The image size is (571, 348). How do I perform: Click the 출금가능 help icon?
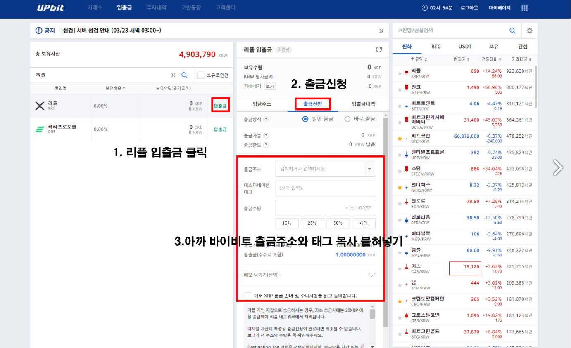pyautogui.click(x=266, y=135)
